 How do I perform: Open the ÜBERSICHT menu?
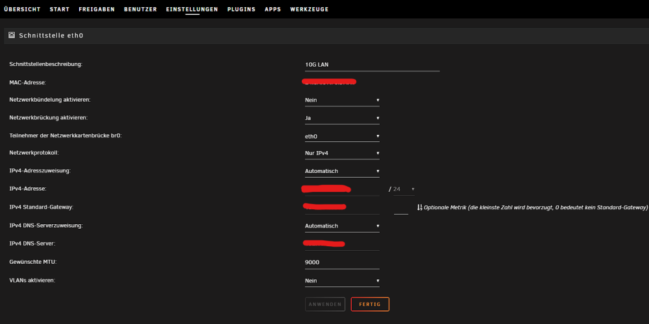[22, 9]
